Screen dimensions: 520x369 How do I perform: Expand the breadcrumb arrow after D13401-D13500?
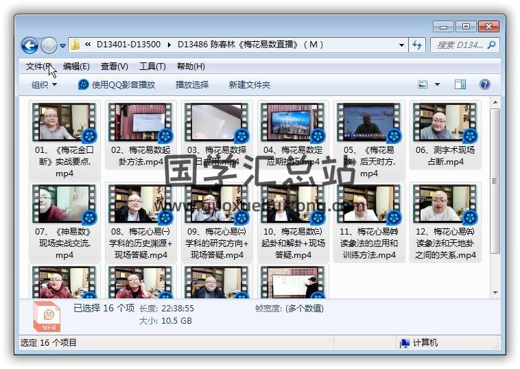pyautogui.click(x=169, y=45)
